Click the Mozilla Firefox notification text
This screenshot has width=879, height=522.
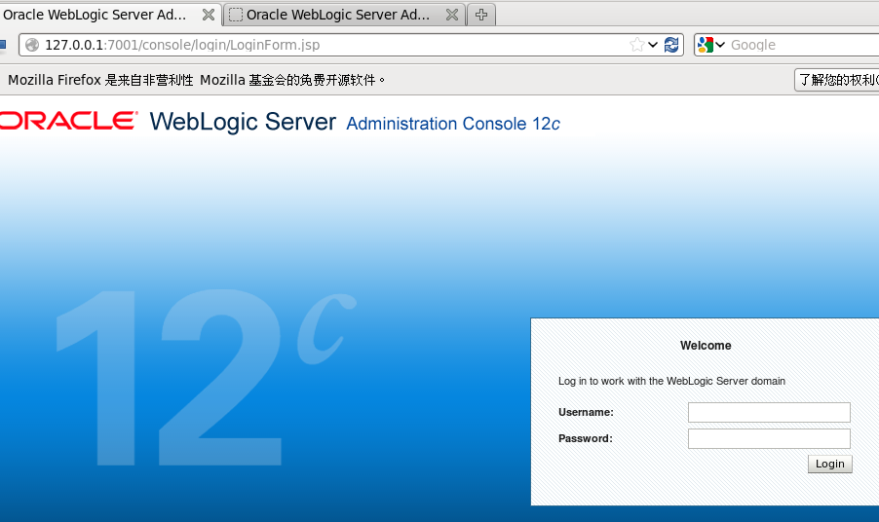196,80
